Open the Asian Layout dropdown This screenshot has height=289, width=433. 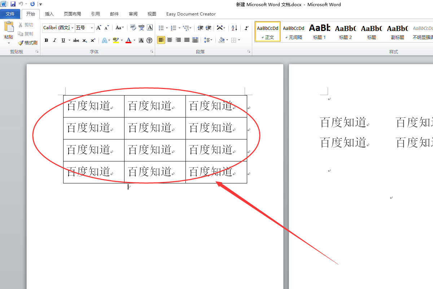coord(221,28)
